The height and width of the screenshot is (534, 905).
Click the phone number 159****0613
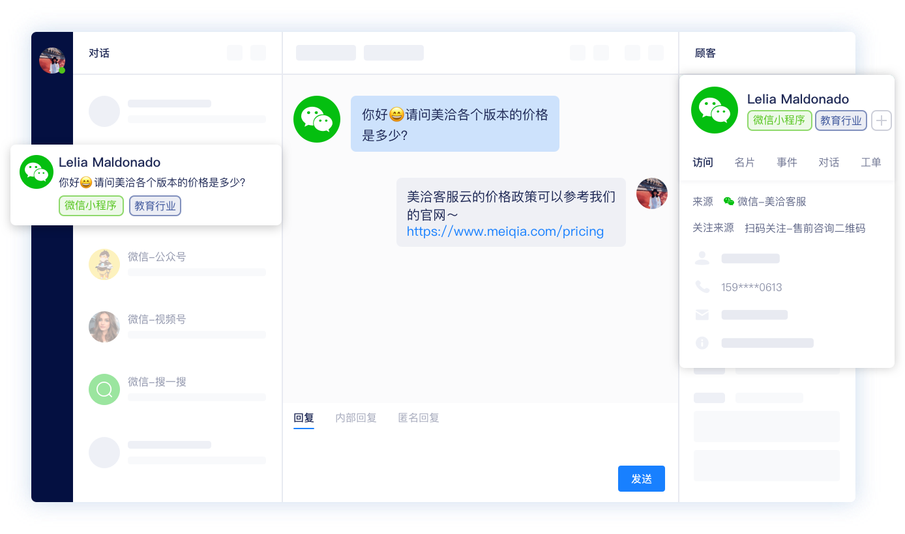point(752,287)
